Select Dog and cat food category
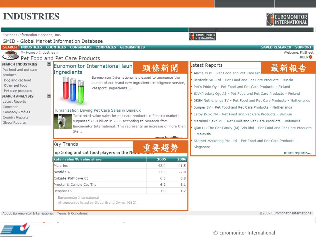The height and width of the screenshot is (237, 316). tap(18, 80)
